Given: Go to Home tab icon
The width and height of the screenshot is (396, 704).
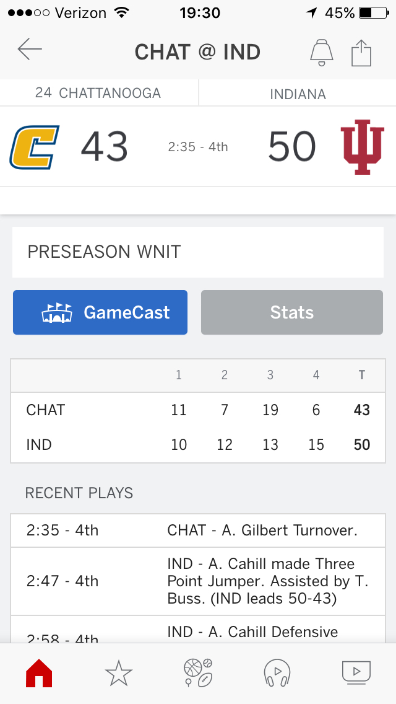Looking at the screenshot, I should 38,672.
